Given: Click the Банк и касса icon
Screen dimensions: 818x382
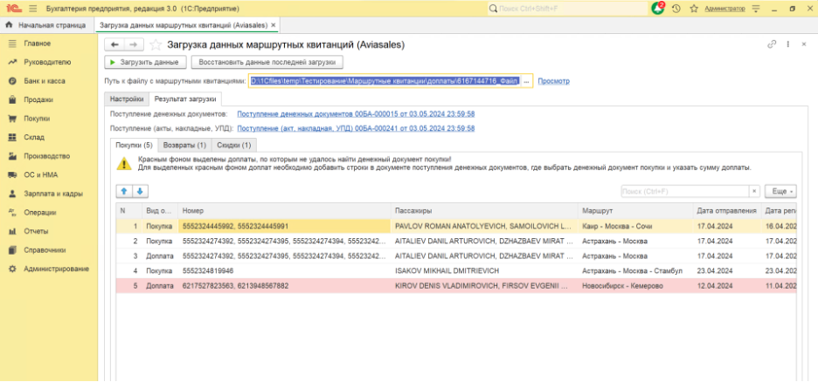Looking at the screenshot, I should click(12, 81).
